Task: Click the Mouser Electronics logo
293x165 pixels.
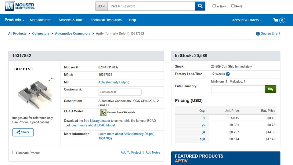Action: [x=20, y=6]
